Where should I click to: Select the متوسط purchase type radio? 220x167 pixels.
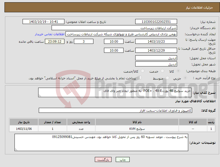point(167,78)
